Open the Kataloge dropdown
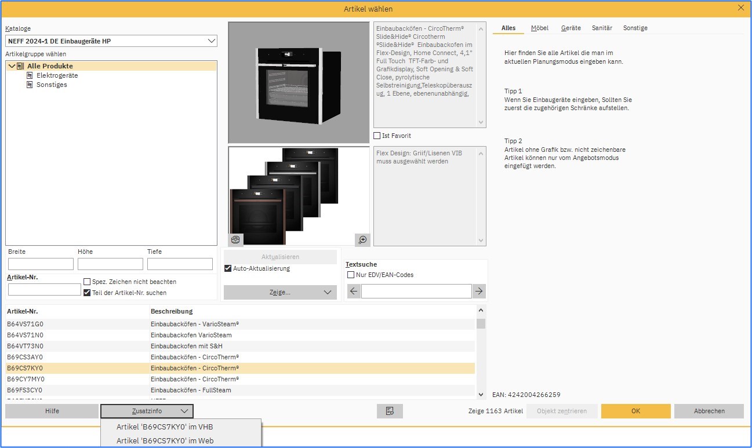The image size is (752, 448). pyautogui.click(x=211, y=41)
